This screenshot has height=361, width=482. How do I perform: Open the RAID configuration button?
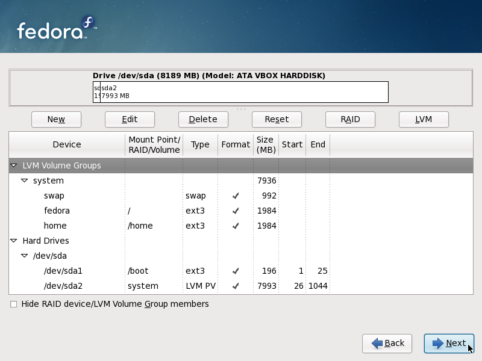[x=350, y=119]
